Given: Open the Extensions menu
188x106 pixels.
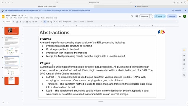Looking at the screenshot, I should tap(49, 18).
